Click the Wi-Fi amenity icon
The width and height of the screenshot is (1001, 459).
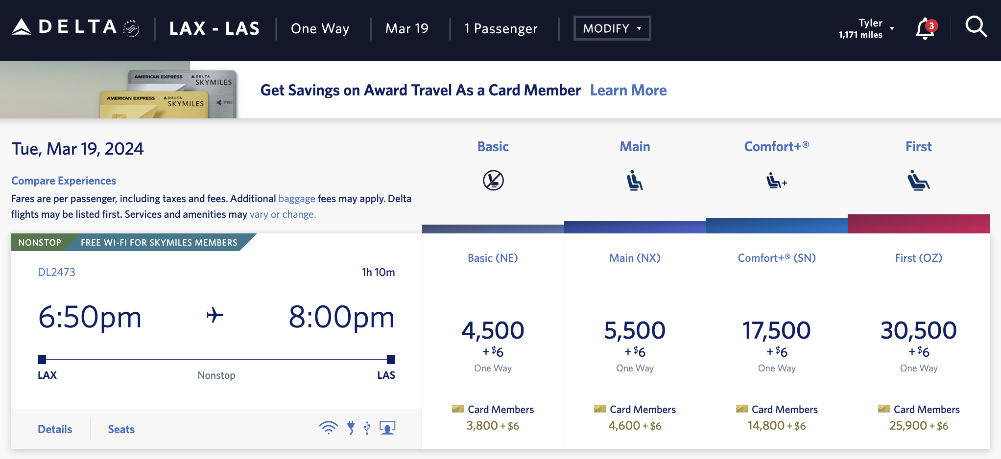point(329,427)
